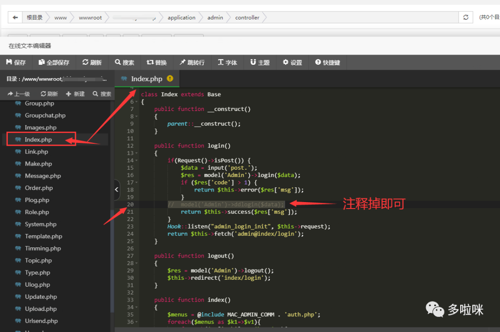This screenshot has width=500, height=332.
Task: Open Message.php in file tree
Action: click(43, 176)
